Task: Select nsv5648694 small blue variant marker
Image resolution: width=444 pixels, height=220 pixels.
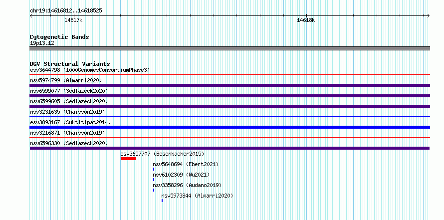Action: click(154, 169)
